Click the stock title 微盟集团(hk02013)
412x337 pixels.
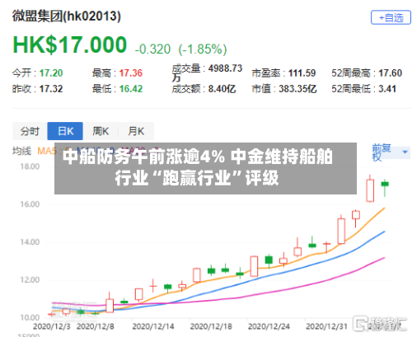[66, 16]
